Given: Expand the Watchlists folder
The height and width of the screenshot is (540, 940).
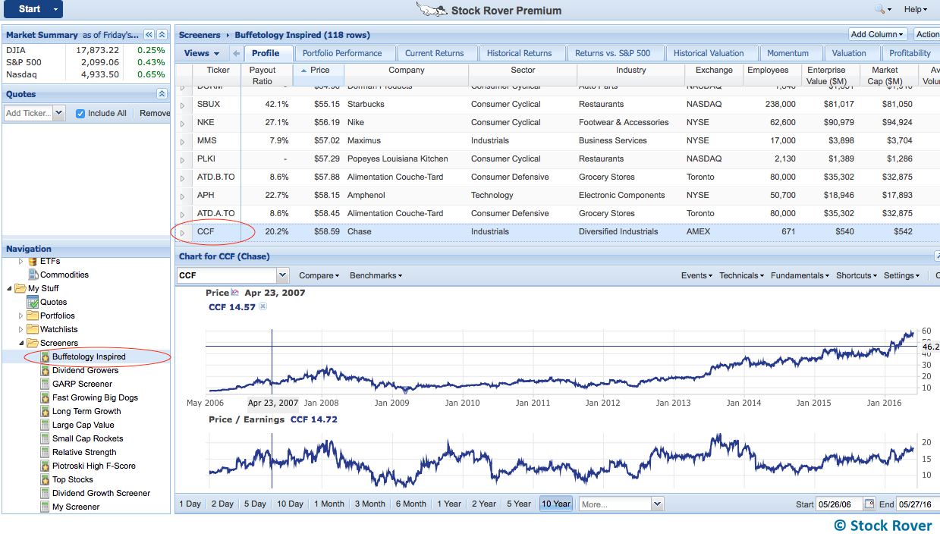Looking at the screenshot, I should point(21,329).
